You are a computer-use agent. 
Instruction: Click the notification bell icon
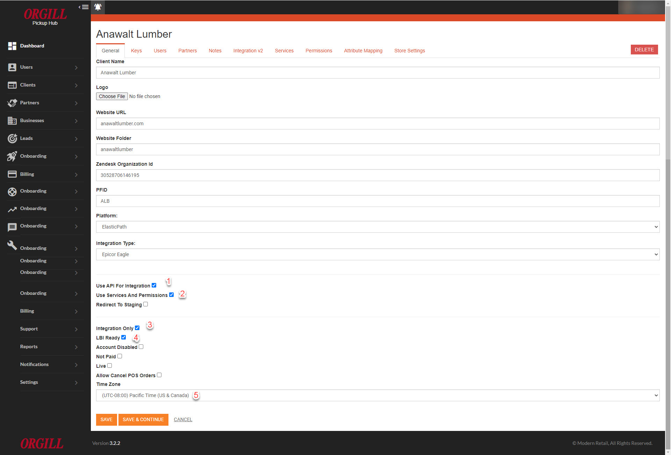click(98, 7)
